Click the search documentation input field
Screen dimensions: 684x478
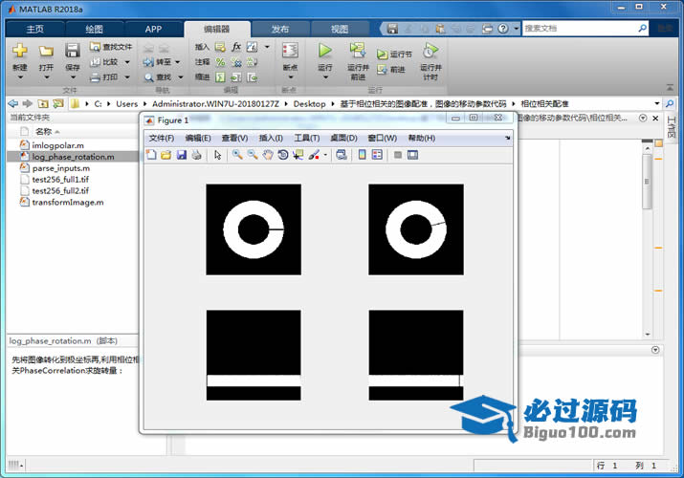580,29
